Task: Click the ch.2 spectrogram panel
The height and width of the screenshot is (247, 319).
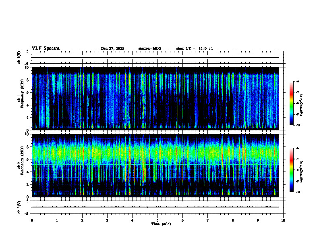Action: click(155, 165)
